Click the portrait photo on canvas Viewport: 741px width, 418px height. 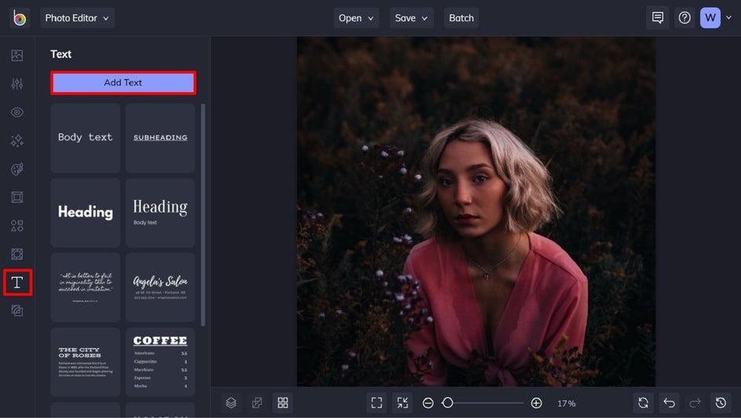476,212
